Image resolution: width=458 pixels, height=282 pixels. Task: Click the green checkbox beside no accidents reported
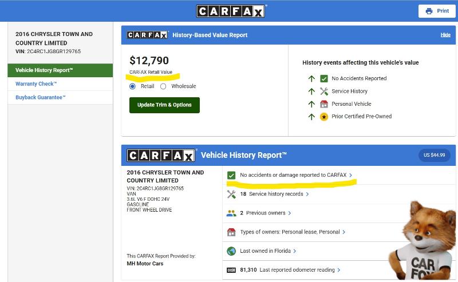point(231,175)
